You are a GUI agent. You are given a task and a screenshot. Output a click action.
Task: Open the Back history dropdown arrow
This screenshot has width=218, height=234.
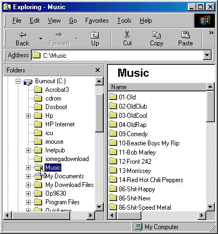pyautogui.click(x=41, y=38)
